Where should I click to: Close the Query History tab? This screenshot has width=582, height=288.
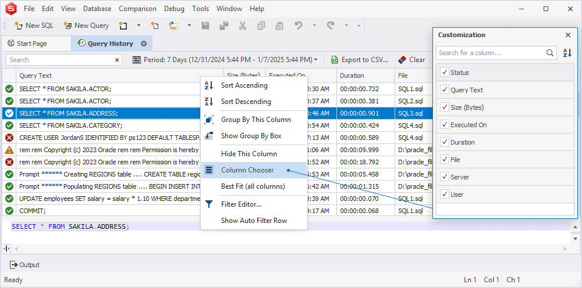144,44
